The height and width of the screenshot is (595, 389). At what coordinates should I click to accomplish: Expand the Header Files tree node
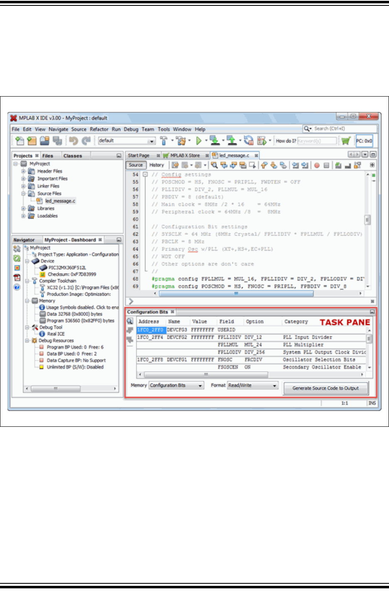point(23,171)
